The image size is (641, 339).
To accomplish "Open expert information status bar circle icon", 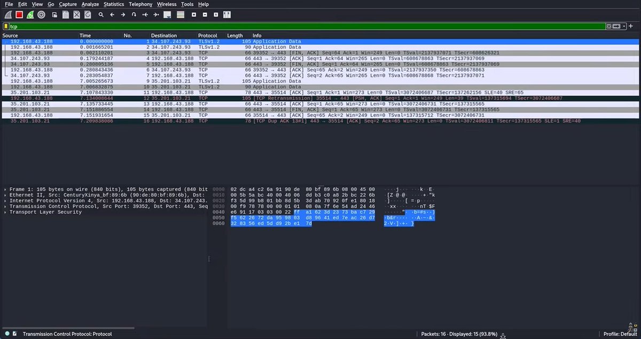I will click(6, 334).
